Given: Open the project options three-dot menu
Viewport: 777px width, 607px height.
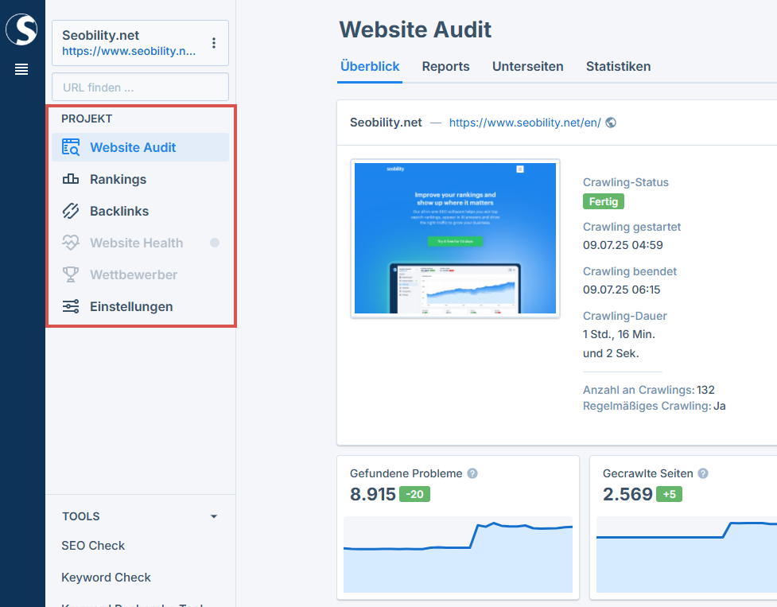Looking at the screenshot, I should click(214, 43).
